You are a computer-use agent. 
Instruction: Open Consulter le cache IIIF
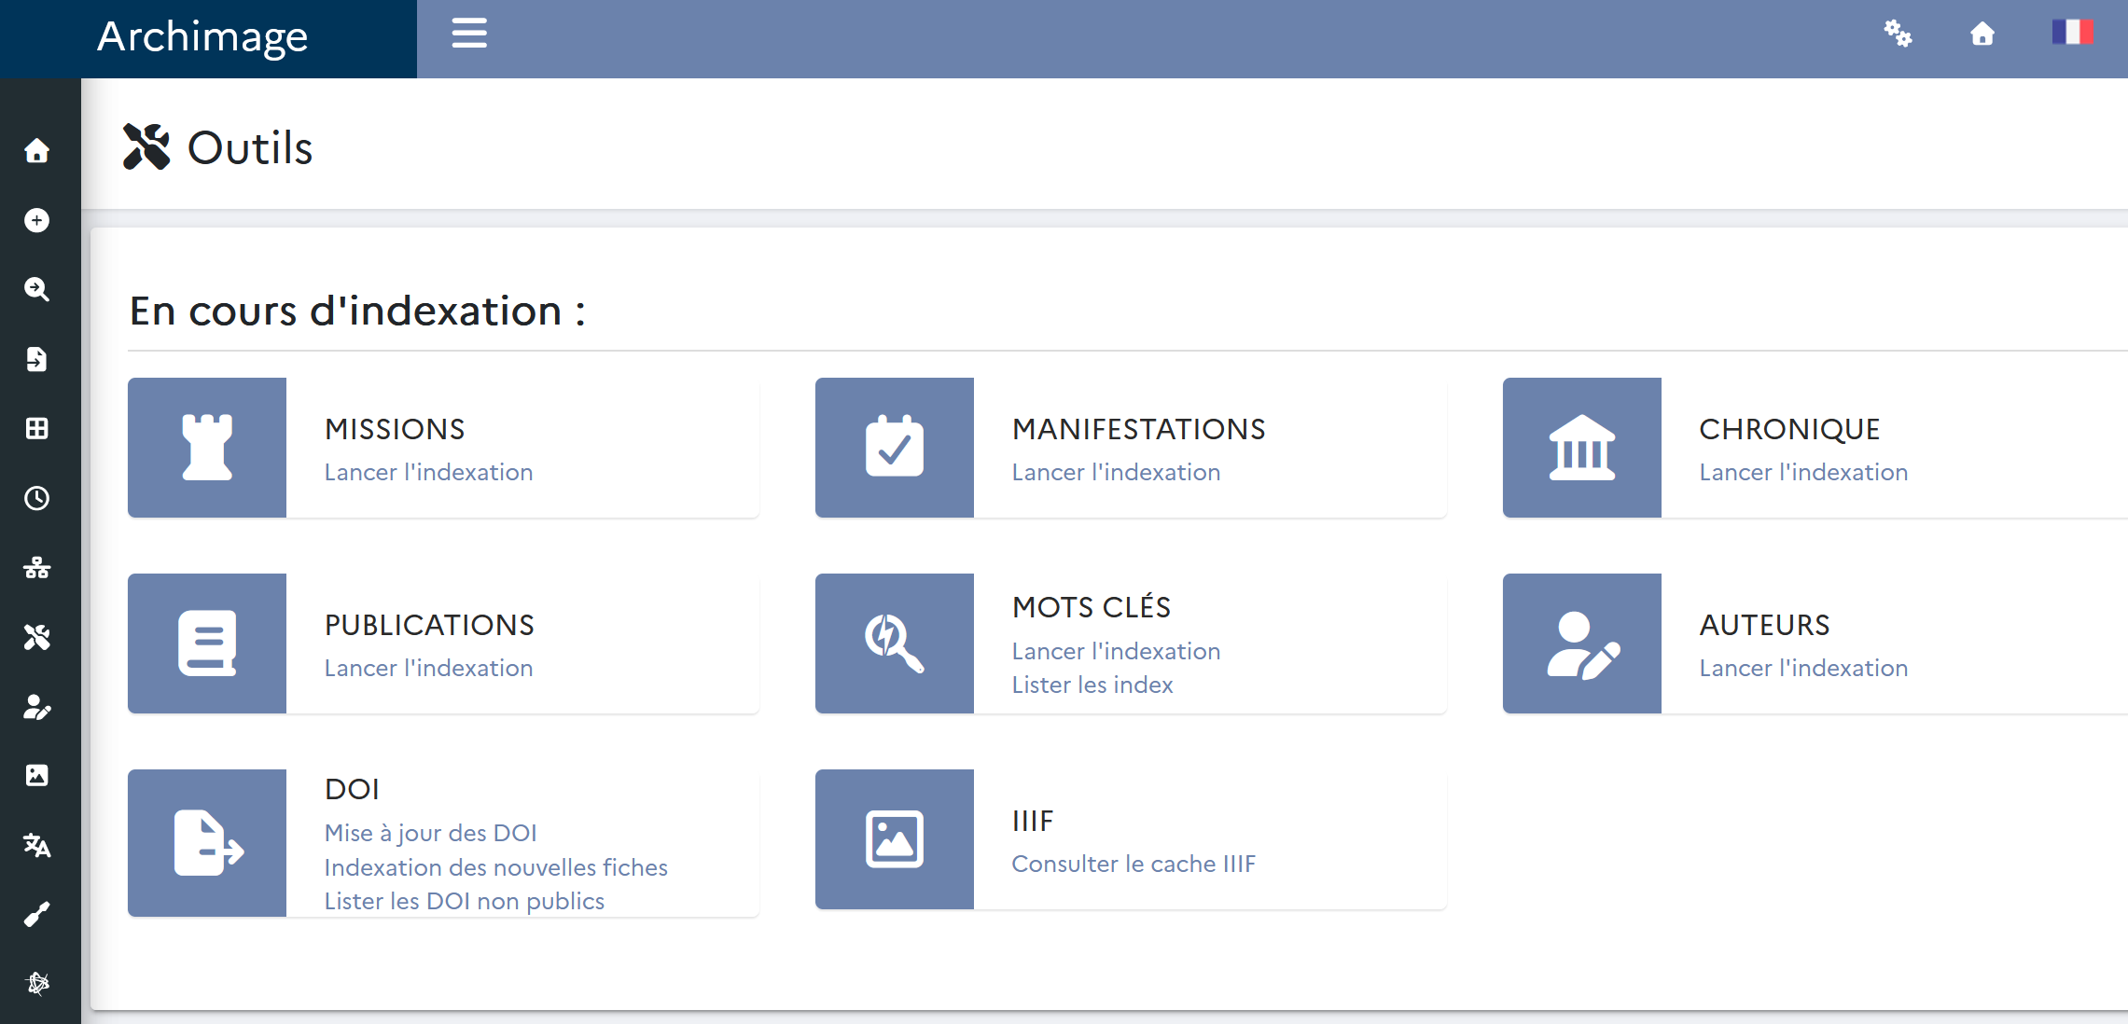click(1134, 864)
